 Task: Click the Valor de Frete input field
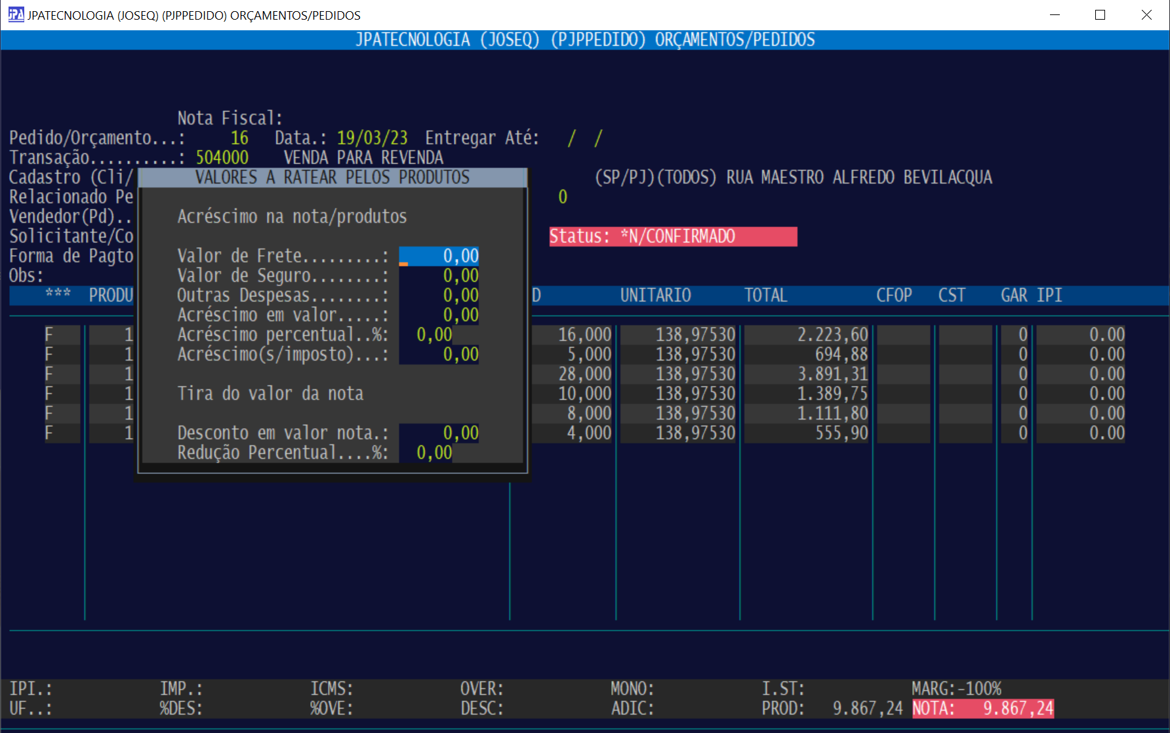click(439, 256)
